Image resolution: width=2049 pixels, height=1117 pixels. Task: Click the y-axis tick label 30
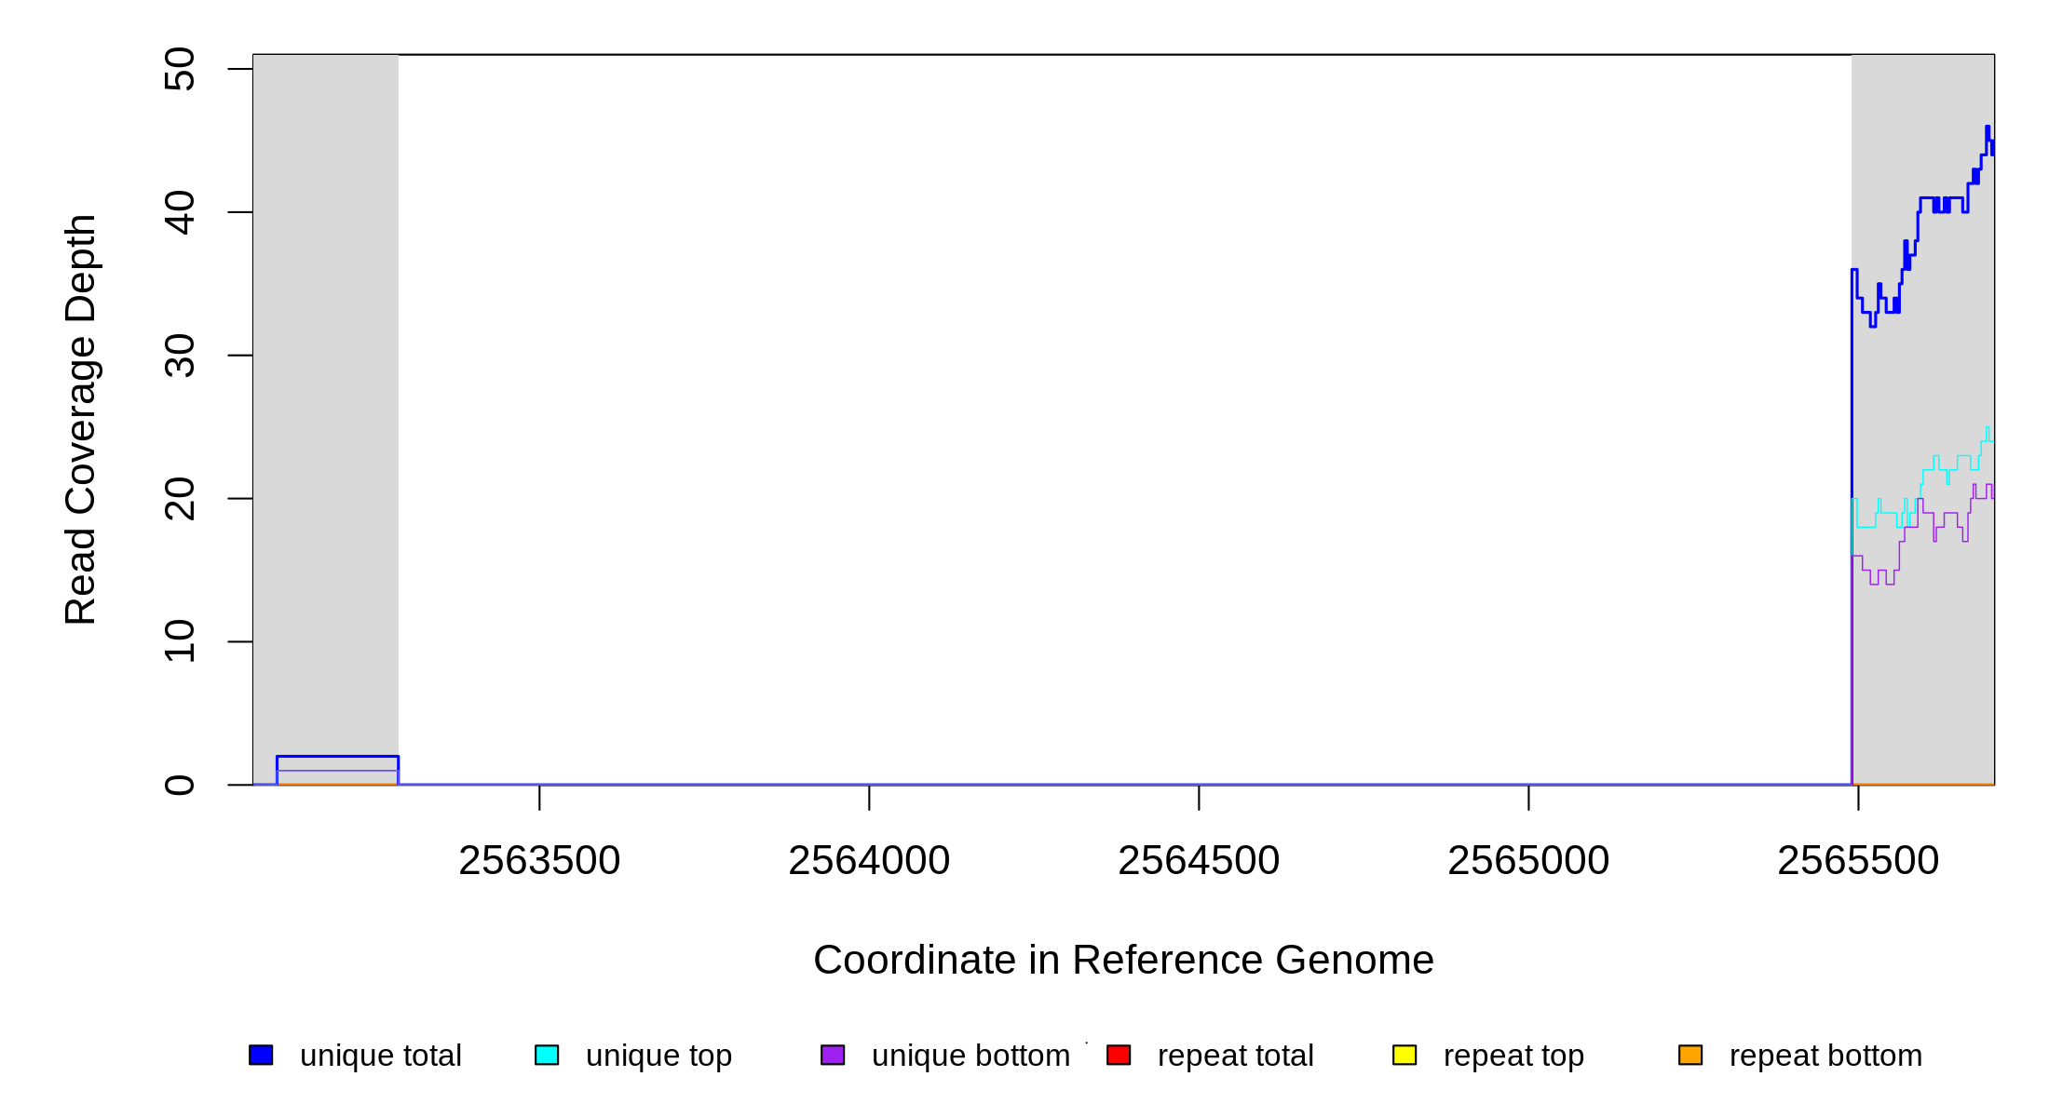179,356
